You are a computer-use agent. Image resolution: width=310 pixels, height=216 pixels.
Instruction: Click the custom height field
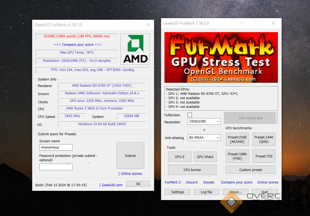(214, 130)
